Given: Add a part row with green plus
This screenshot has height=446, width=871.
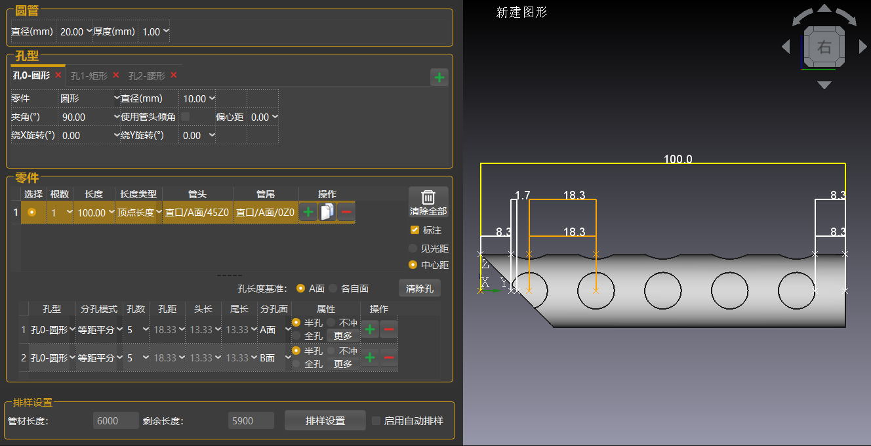Looking at the screenshot, I should [308, 213].
